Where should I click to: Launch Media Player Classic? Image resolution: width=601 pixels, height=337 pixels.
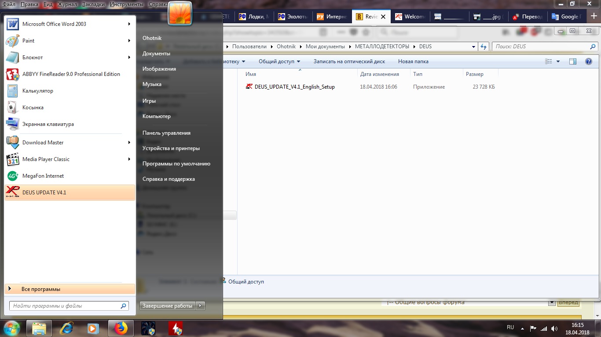(46, 159)
